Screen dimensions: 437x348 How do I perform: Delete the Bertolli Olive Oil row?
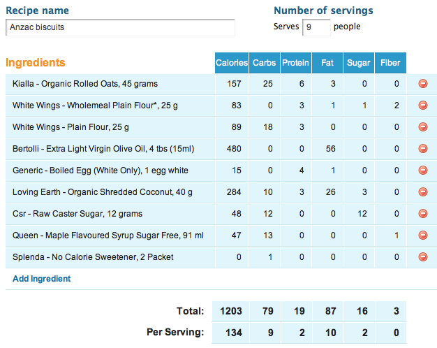(x=423, y=148)
